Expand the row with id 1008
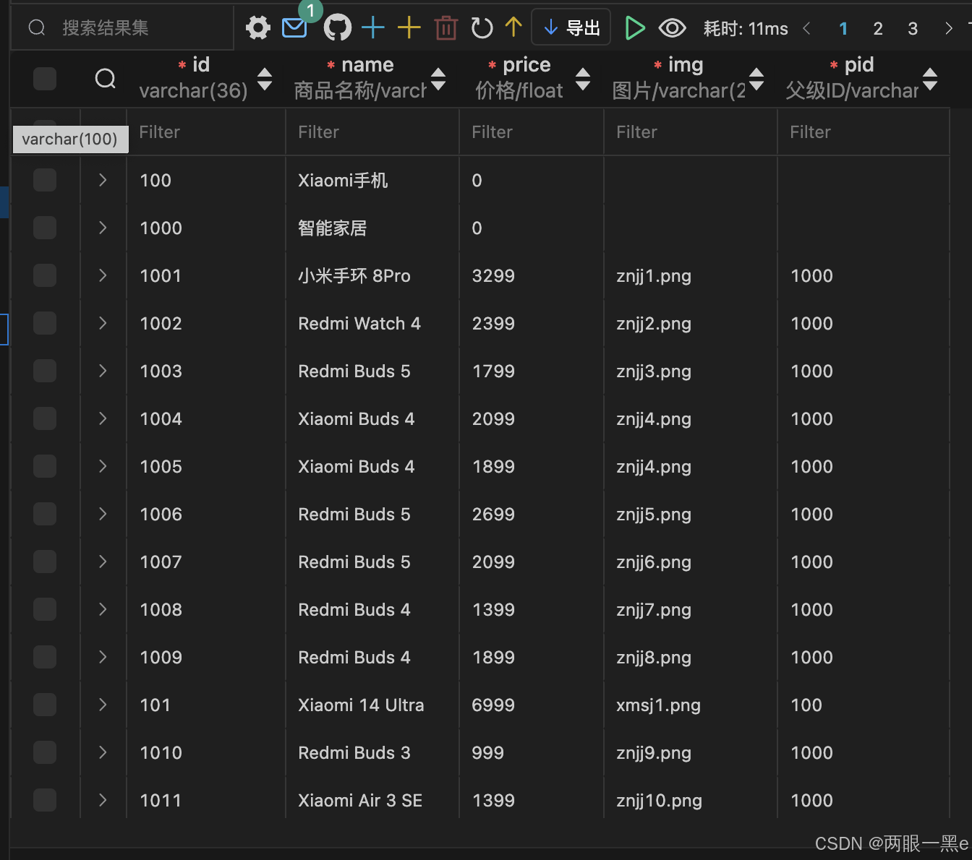This screenshot has height=860, width=972. (103, 609)
